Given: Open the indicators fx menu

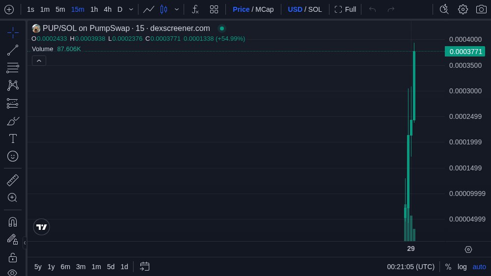Looking at the screenshot, I should tap(195, 9).
